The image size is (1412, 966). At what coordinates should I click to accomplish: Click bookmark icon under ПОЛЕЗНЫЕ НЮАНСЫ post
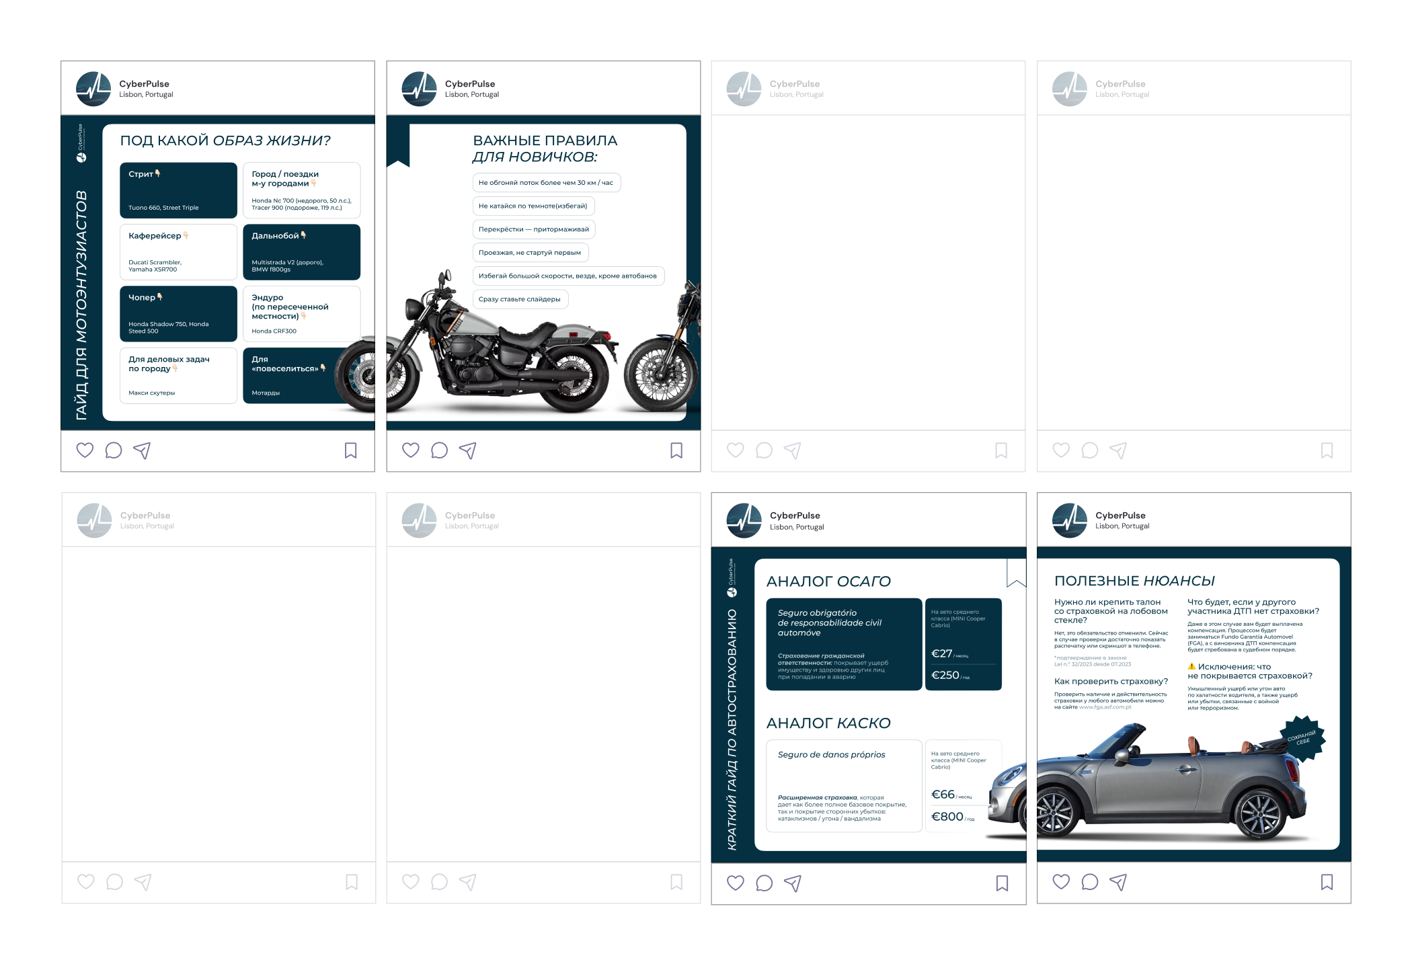1327,882
